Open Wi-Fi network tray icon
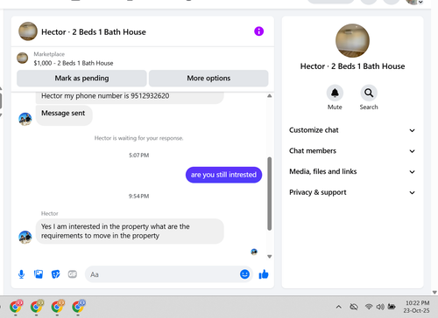 click(x=369, y=307)
